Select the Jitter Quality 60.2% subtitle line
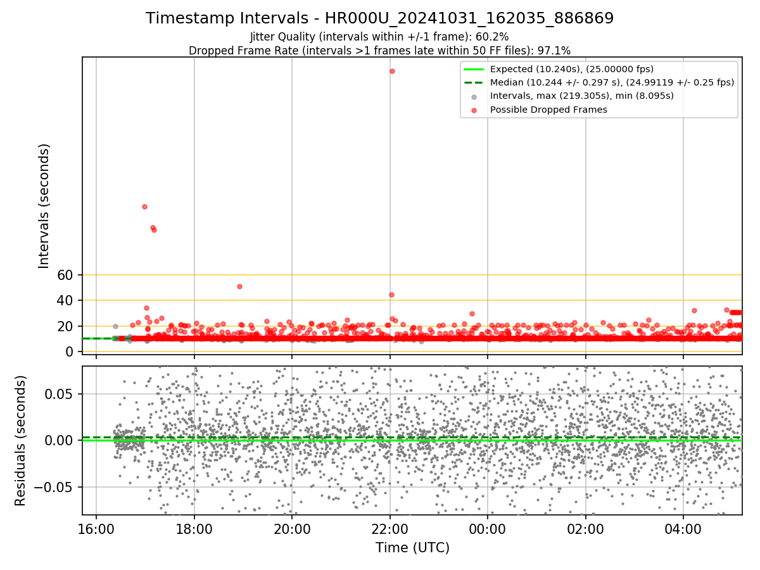The image size is (760, 570). 379,37
